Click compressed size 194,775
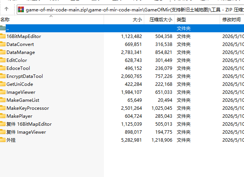The height and width of the screenshot is (177, 244). click(164, 132)
